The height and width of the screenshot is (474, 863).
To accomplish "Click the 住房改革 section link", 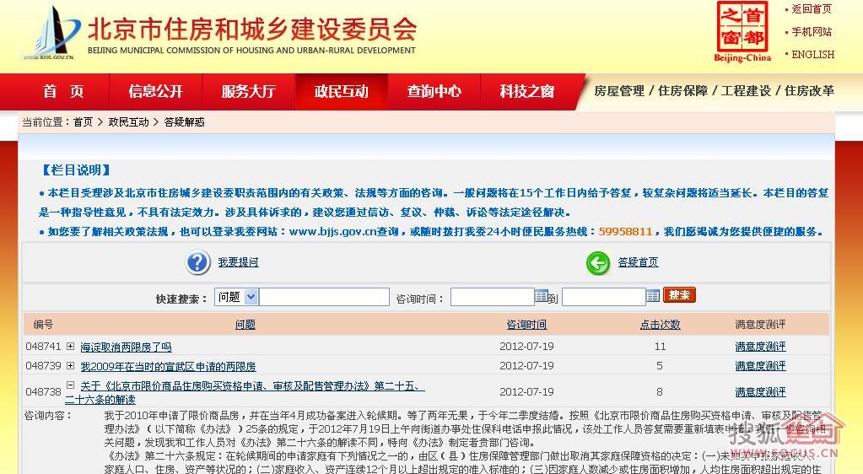I will click(x=809, y=91).
